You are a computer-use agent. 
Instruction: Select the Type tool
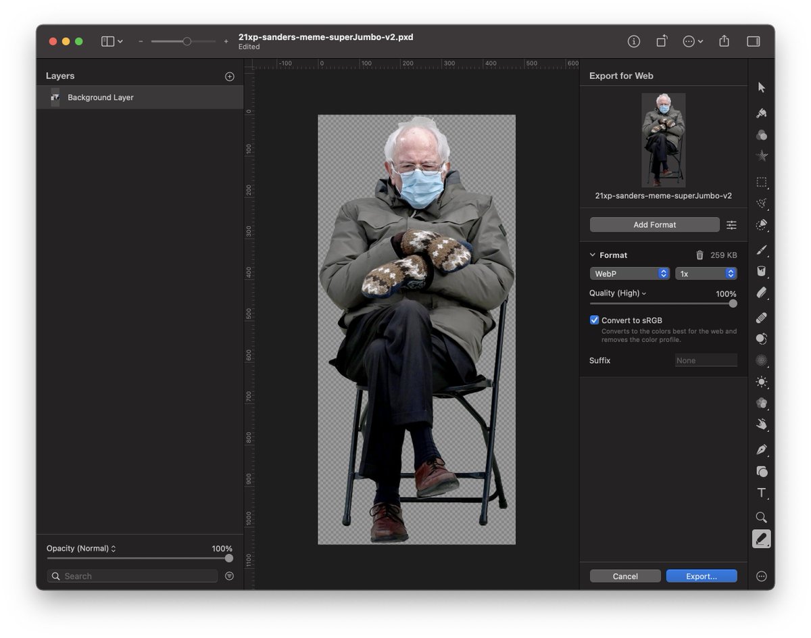coord(762,493)
